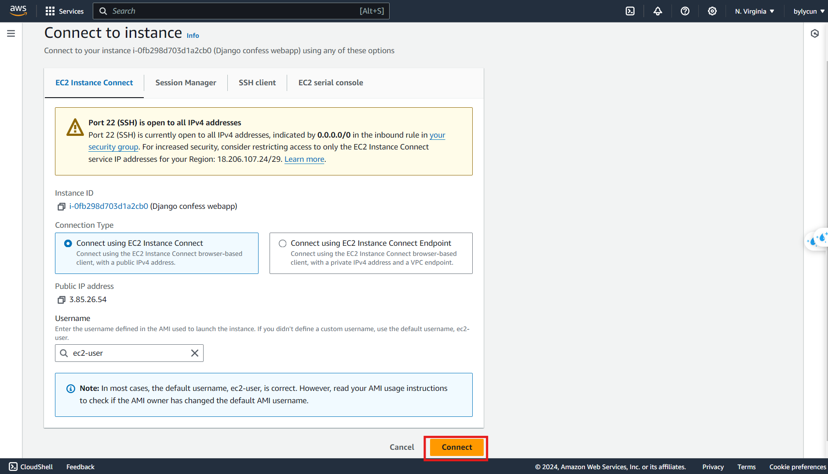
Task: Click into the ec2-user username field
Action: [129, 353]
